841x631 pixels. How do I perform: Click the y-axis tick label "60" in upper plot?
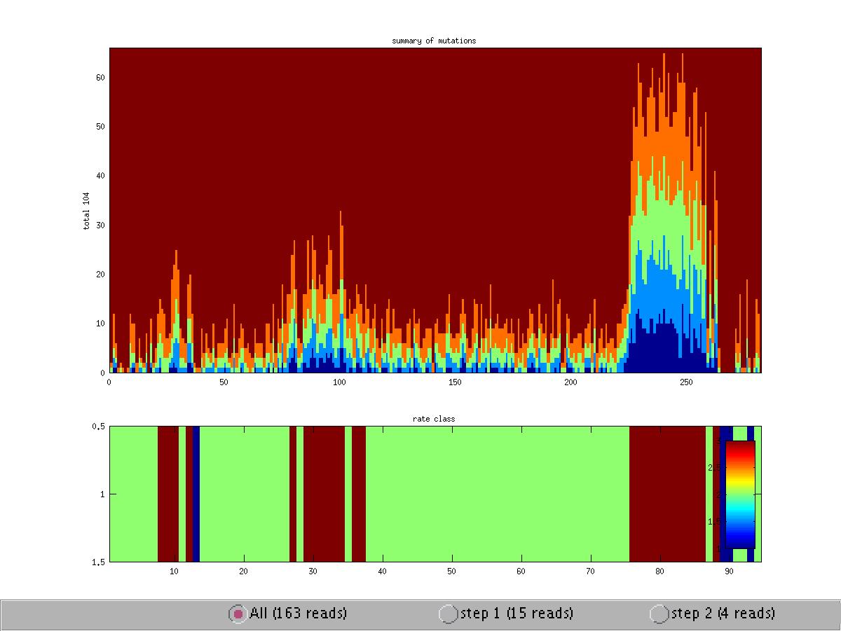(x=100, y=77)
